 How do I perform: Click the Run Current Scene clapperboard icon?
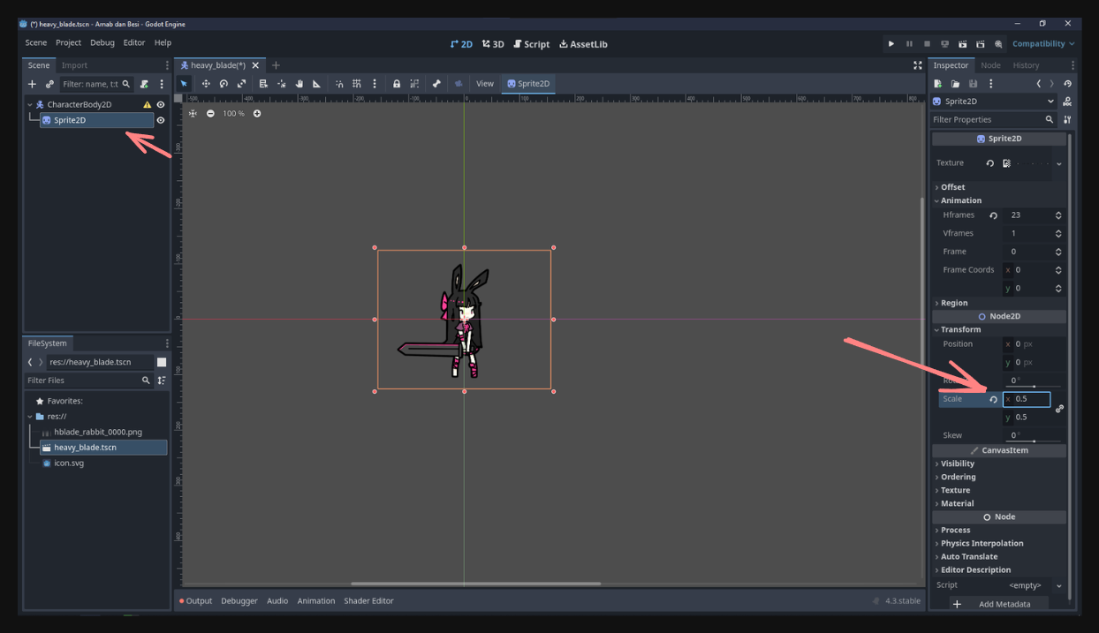[963, 44]
